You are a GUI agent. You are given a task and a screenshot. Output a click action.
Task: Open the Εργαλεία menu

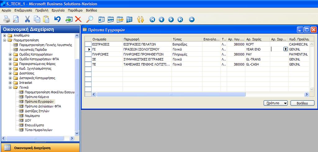[58, 10]
